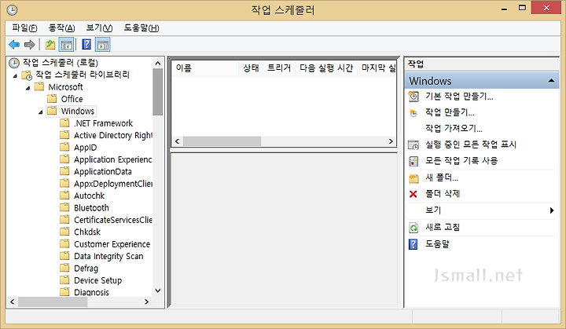The height and width of the screenshot is (329, 566).
Task: Select the CertificateServicesClient tree item
Action: (112, 220)
